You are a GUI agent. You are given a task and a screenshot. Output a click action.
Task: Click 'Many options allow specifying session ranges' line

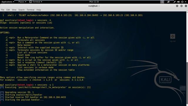(x=43, y=77)
